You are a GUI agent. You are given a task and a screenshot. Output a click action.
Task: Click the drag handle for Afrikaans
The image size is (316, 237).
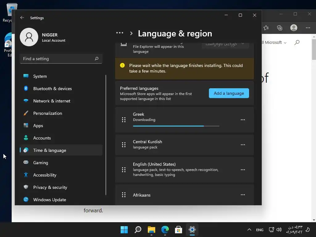click(124, 195)
